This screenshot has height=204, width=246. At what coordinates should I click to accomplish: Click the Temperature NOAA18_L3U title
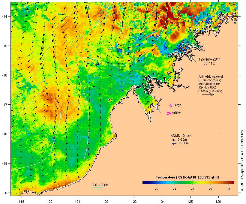pos(187,177)
